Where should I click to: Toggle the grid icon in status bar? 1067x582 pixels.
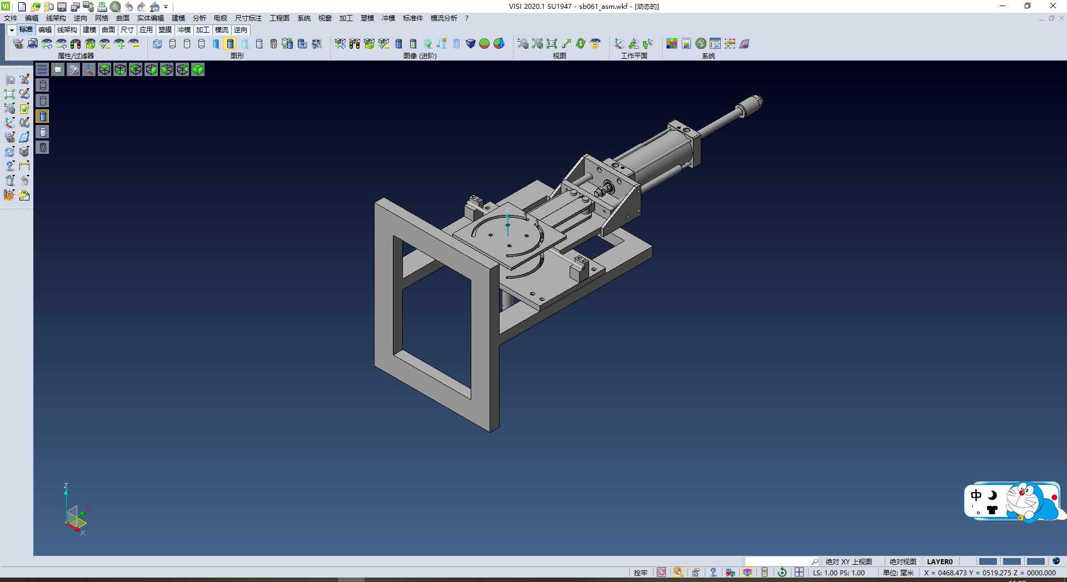coord(799,573)
